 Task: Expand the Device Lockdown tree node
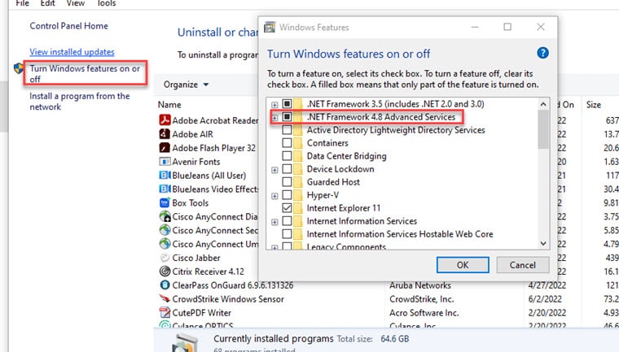point(274,170)
